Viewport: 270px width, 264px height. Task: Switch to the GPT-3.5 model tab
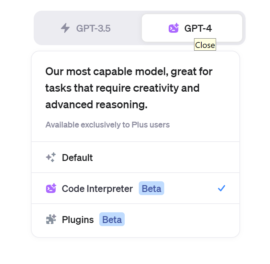pyautogui.click(x=93, y=28)
